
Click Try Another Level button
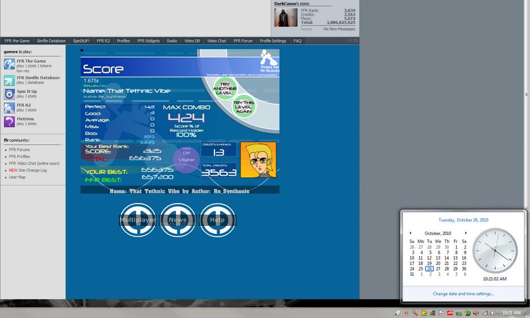coord(225,89)
